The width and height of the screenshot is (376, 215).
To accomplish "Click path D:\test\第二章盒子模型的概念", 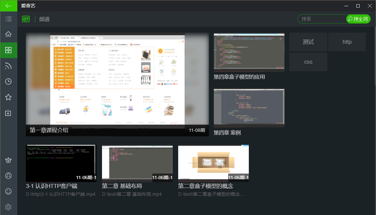I will [212, 194].
